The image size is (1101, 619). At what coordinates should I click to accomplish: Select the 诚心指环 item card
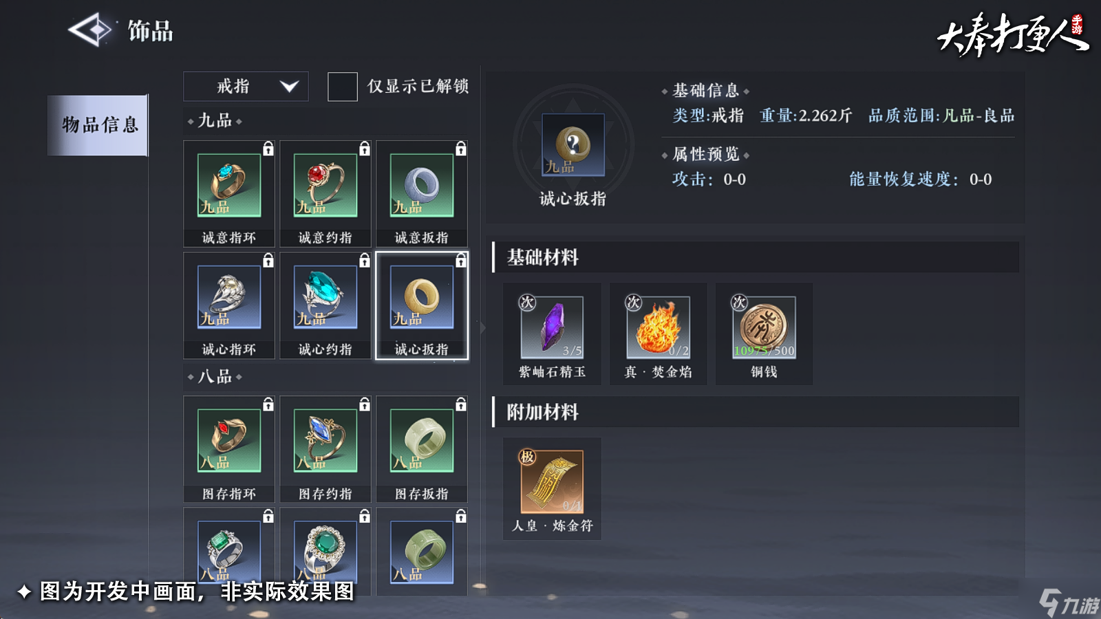pyautogui.click(x=229, y=305)
